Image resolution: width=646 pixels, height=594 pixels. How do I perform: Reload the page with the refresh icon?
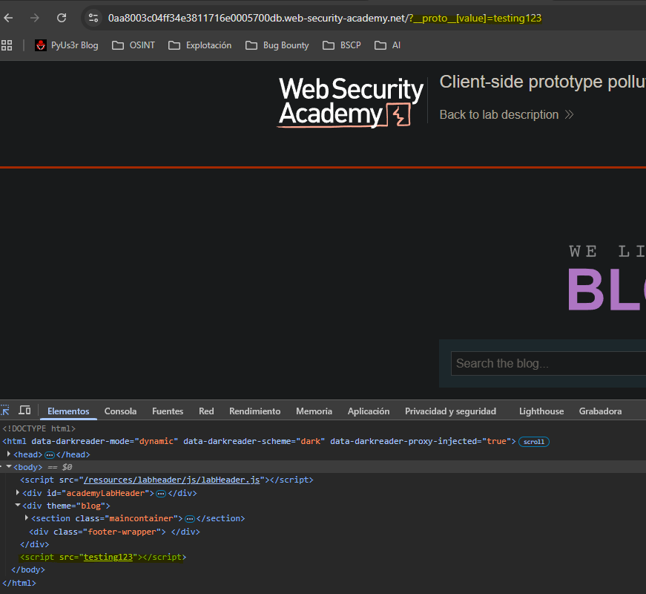pos(62,18)
